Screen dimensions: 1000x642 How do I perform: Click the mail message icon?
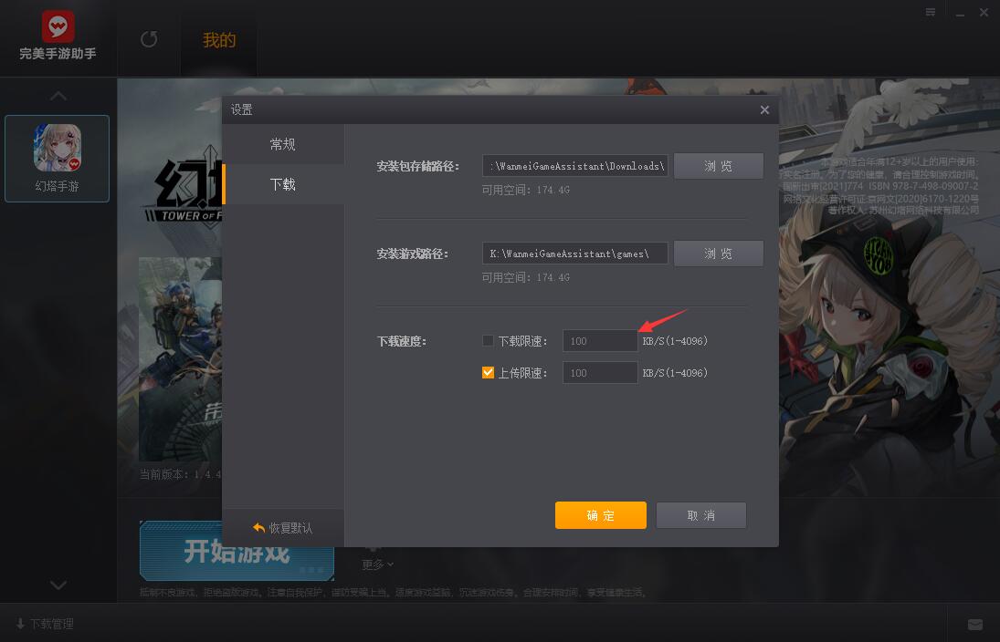975,625
